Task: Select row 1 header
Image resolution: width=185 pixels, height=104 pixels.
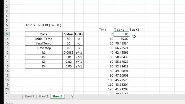Action: pos(7,2)
